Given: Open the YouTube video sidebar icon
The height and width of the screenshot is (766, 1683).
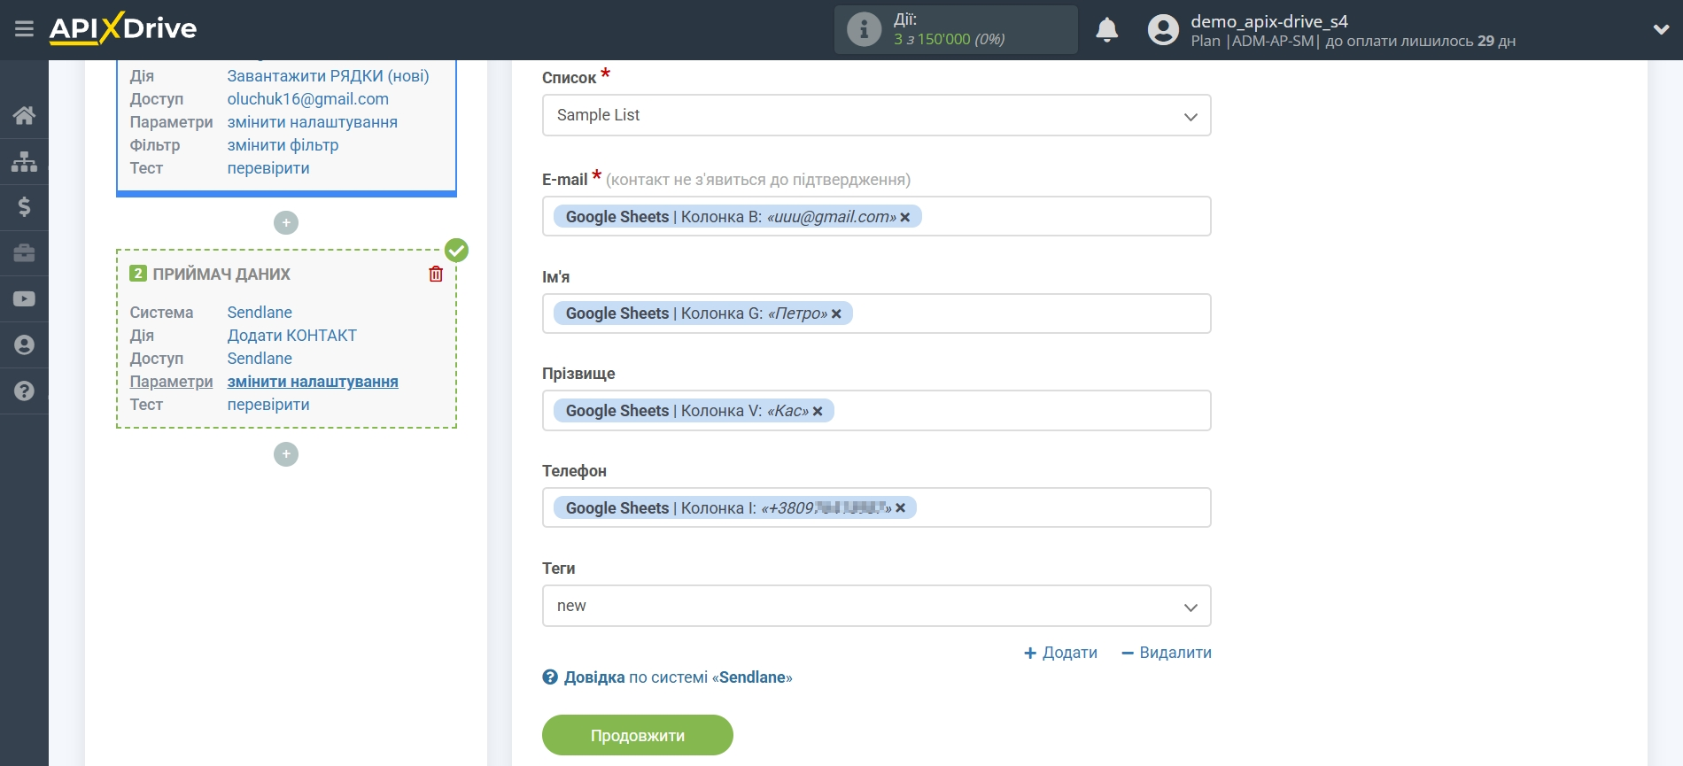Looking at the screenshot, I should pos(24,299).
